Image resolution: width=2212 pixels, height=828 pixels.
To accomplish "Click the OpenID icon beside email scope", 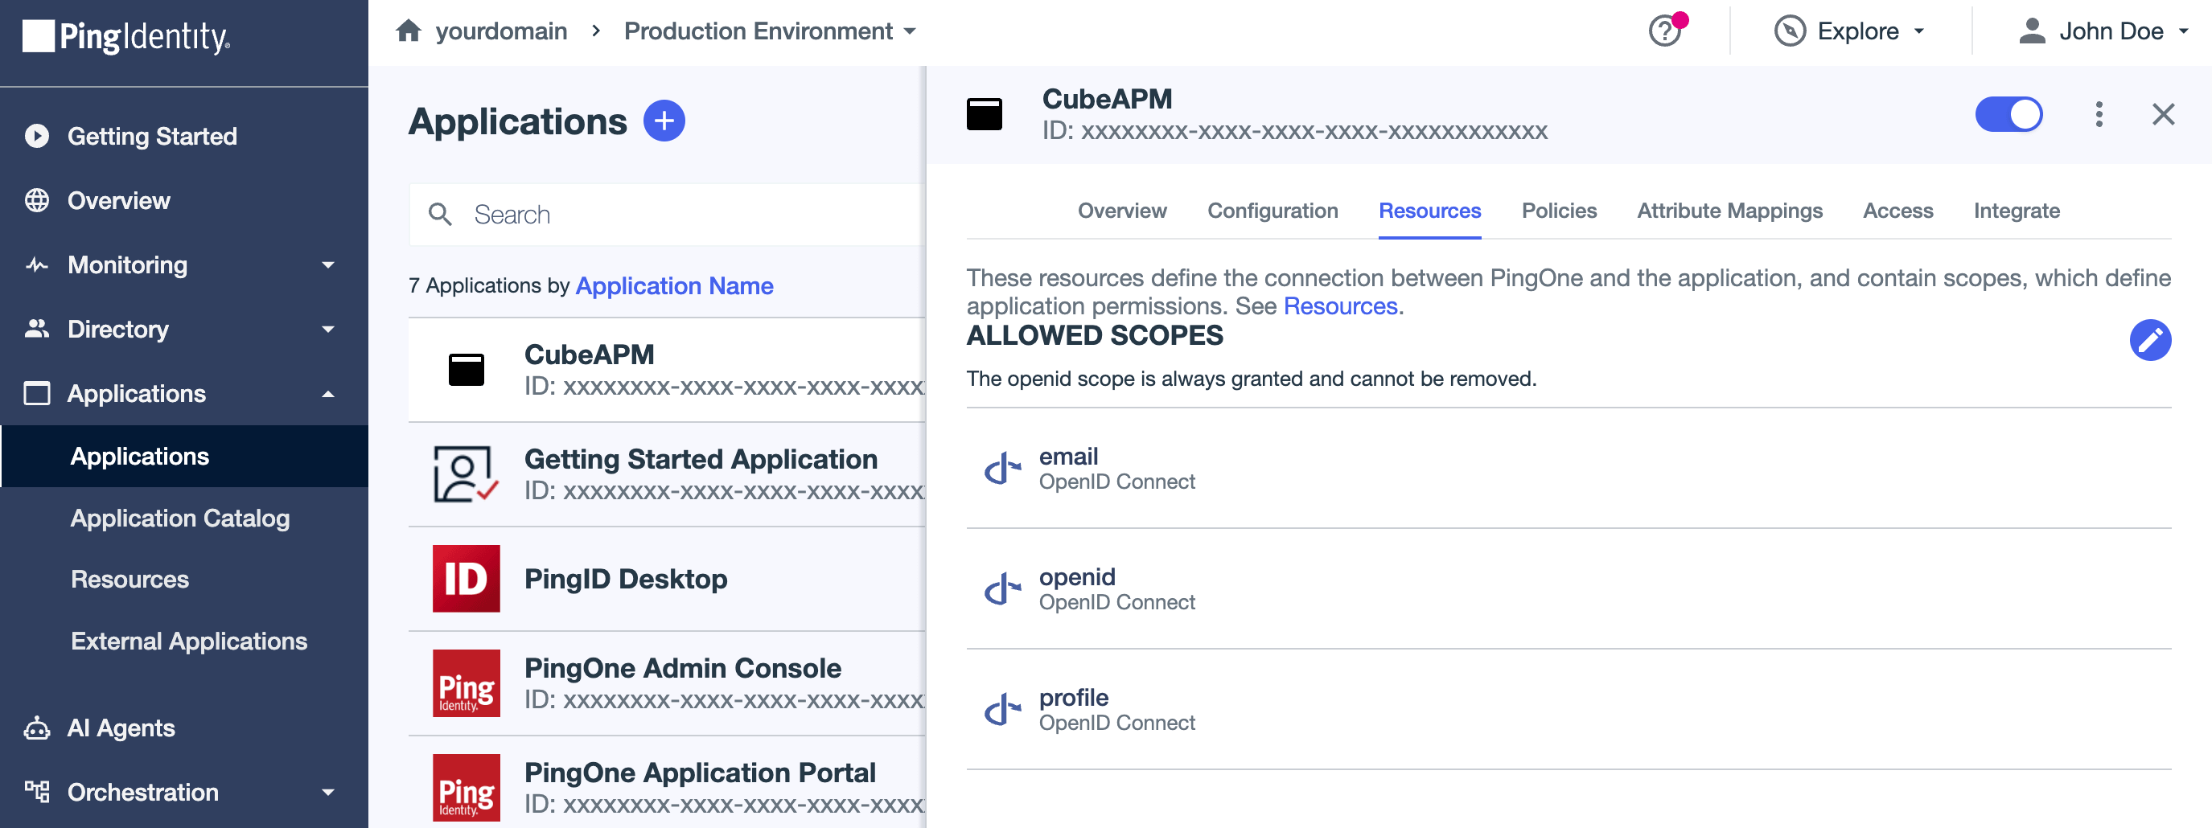I will coord(1002,469).
